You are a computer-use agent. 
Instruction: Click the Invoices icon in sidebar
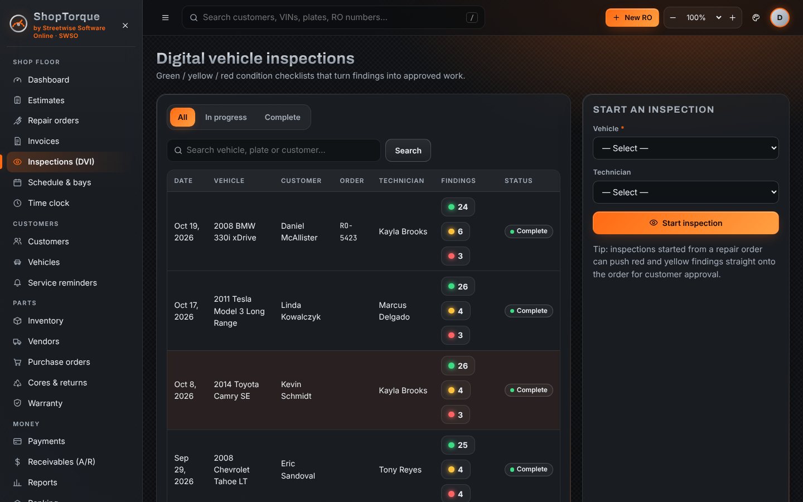(x=17, y=141)
